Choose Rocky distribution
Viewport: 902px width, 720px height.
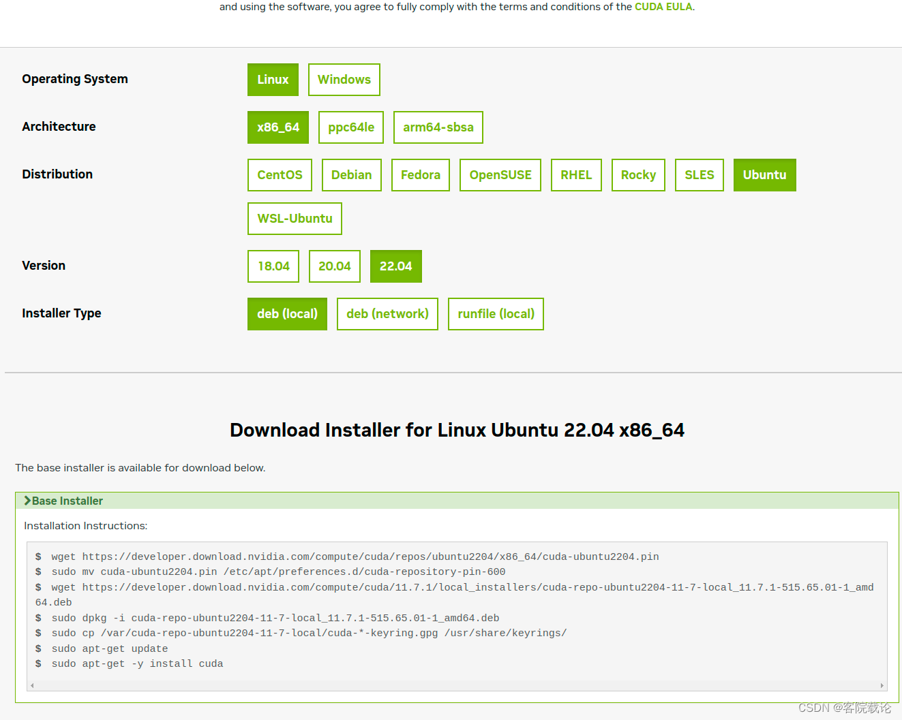tap(638, 175)
